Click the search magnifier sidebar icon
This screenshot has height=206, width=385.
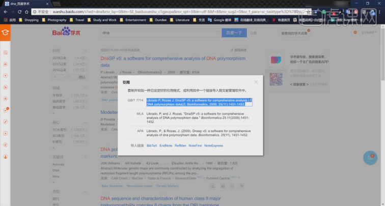[x=6, y=53]
